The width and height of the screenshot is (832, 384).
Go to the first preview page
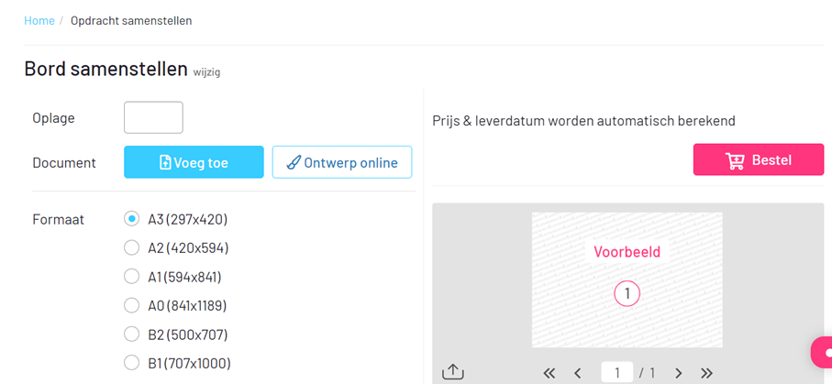pyautogui.click(x=549, y=373)
